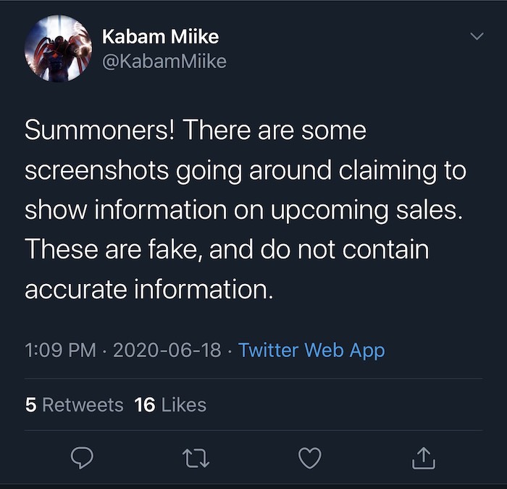Click "accurate information" in the tweet
Image resolution: width=507 pixels, height=489 pixels.
(x=148, y=290)
